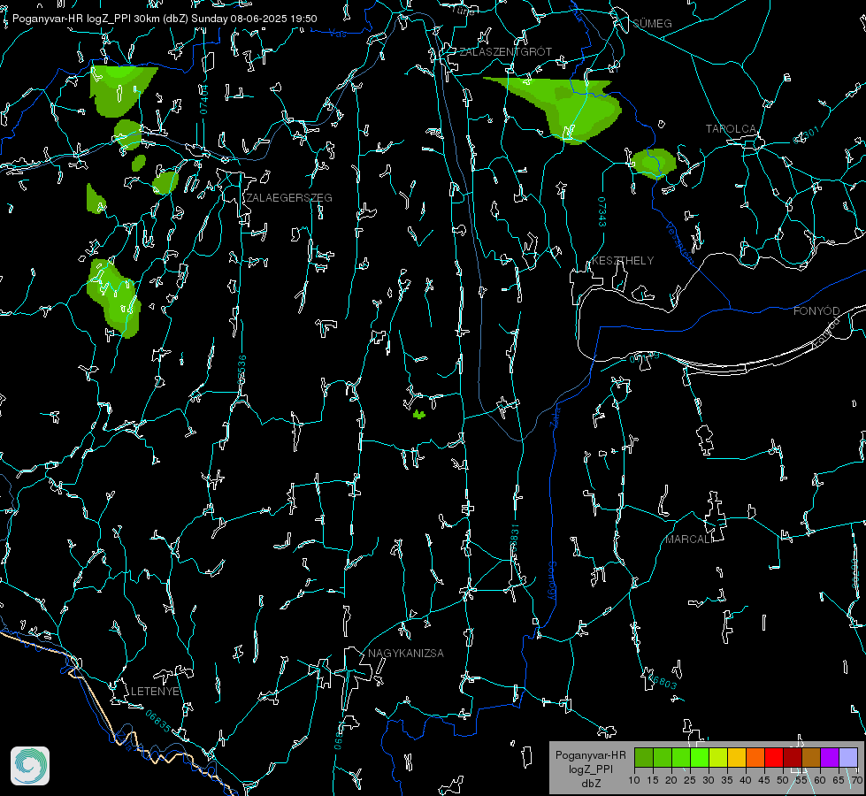Select the 15–20 dBZ green swatch

663,757
